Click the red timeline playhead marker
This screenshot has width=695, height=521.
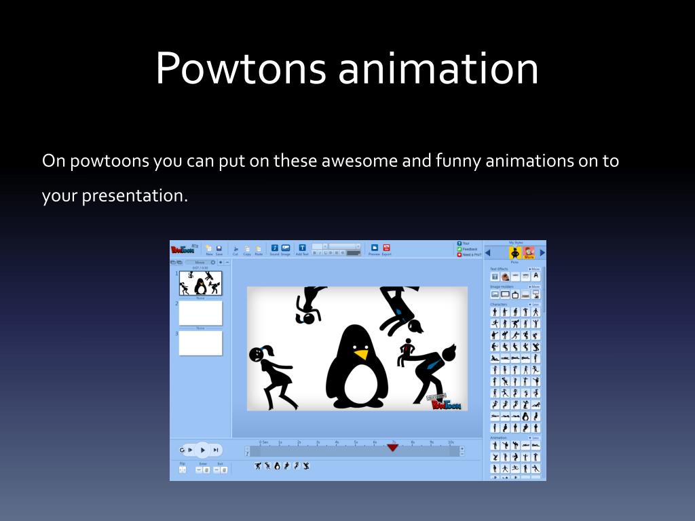[393, 448]
